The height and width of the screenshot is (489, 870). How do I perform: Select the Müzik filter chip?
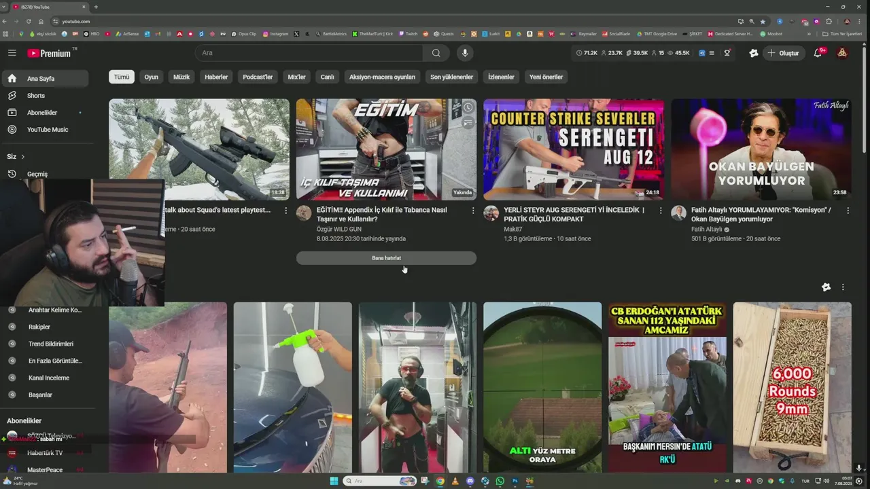(181, 77)
